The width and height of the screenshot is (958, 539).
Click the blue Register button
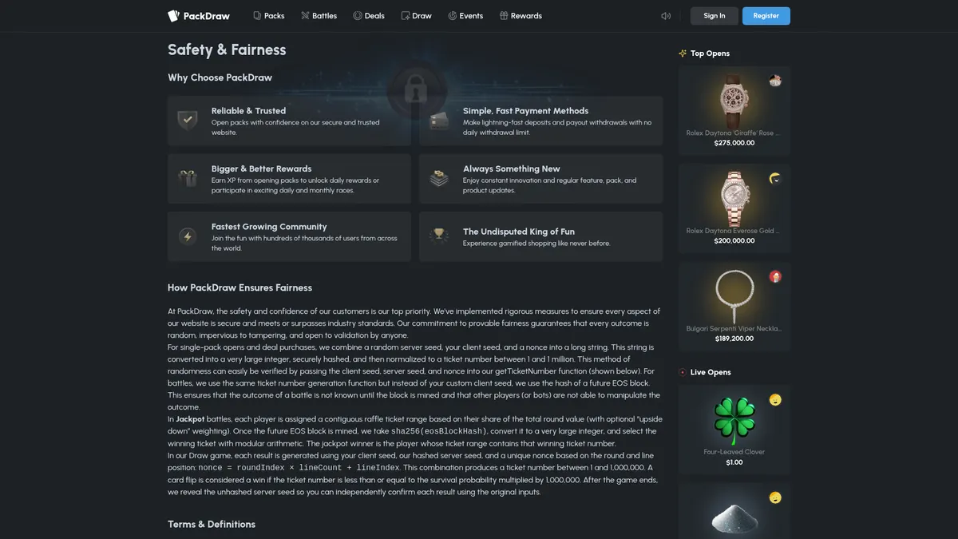click(x=766, y=16)
